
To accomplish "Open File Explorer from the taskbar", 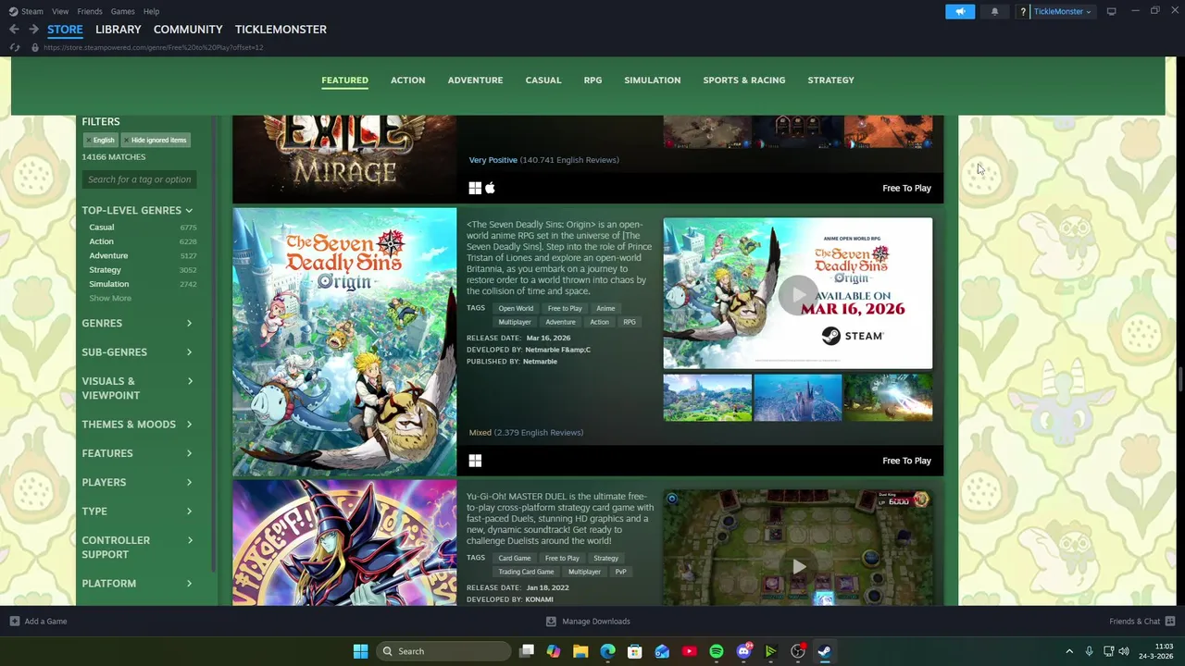I will click(580, 651).
